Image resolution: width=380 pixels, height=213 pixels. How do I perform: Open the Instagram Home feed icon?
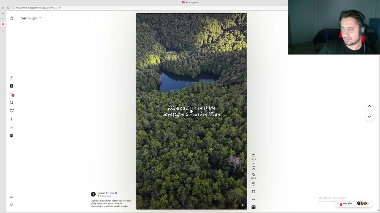click(12, 78)
